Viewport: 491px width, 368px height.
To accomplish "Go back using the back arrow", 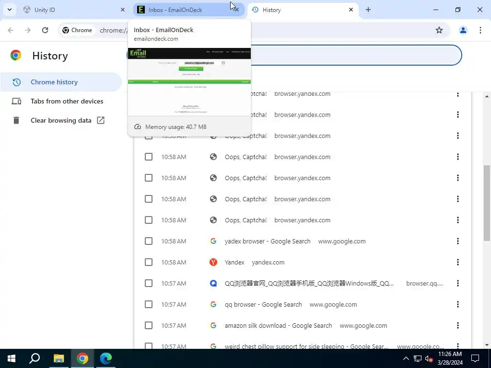I will 11,30.
